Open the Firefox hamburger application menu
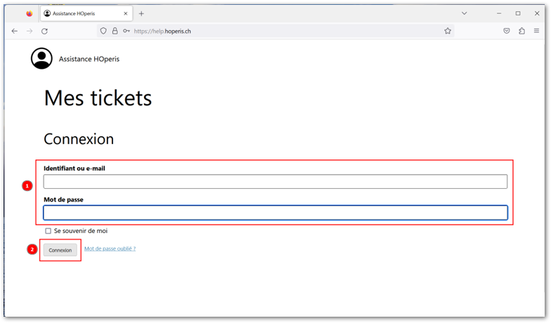The width and height of the screenshot is (551, 323). point(536,31)
